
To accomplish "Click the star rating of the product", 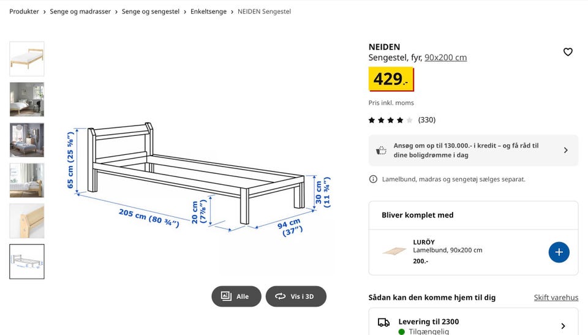I will [x=390, y=120].
